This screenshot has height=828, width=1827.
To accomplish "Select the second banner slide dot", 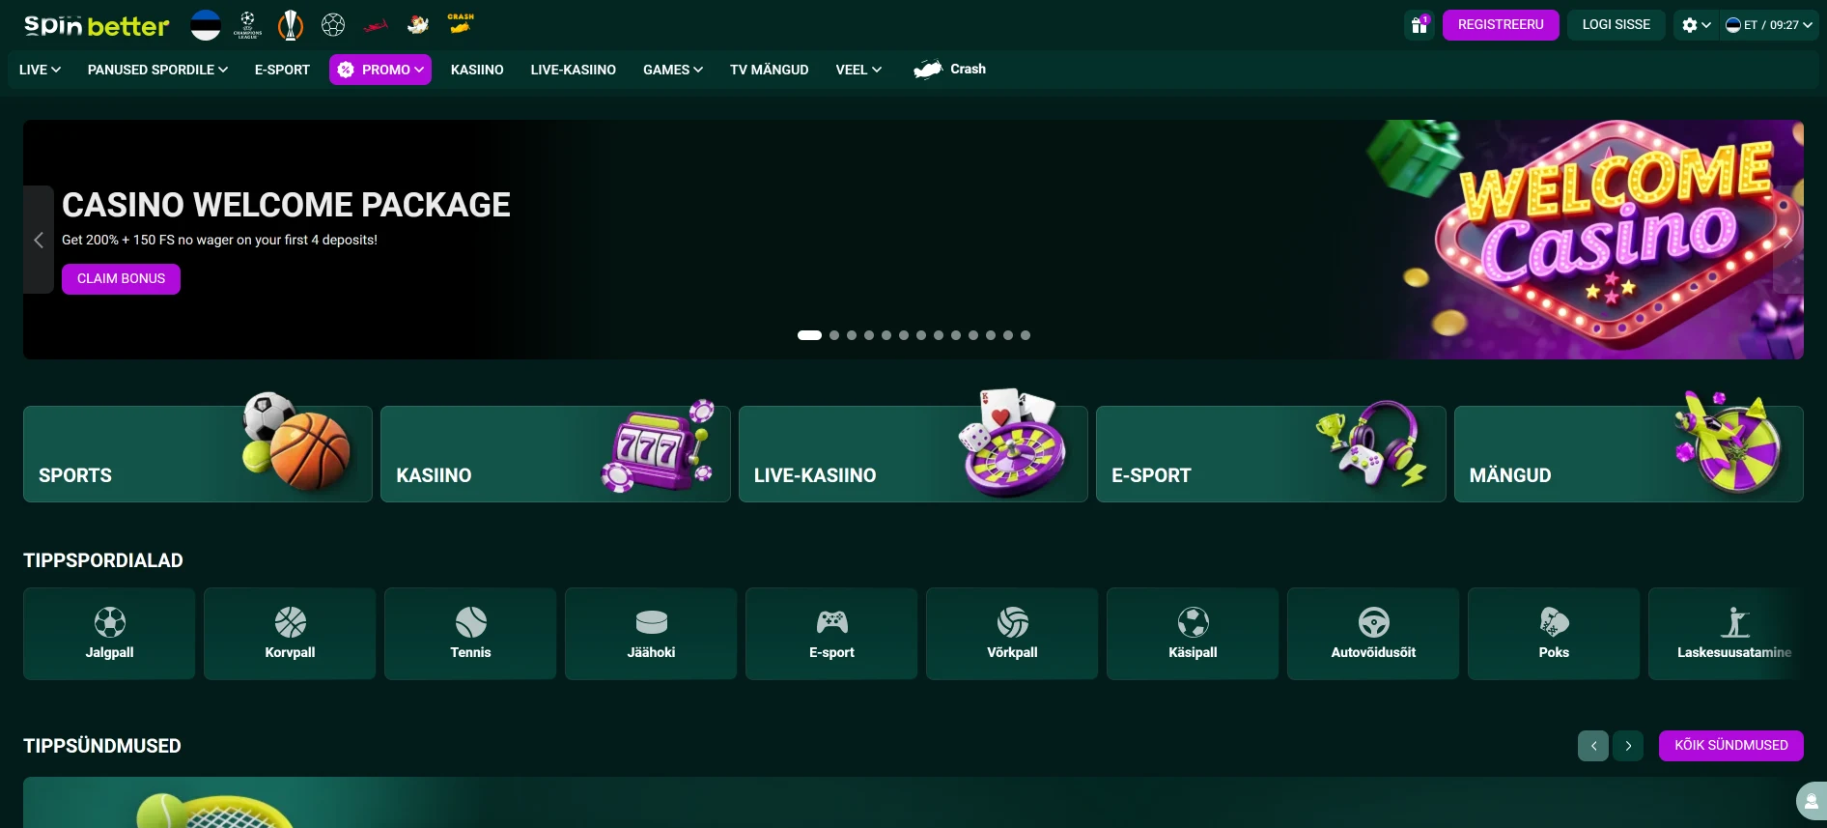I will coord(834,335).
